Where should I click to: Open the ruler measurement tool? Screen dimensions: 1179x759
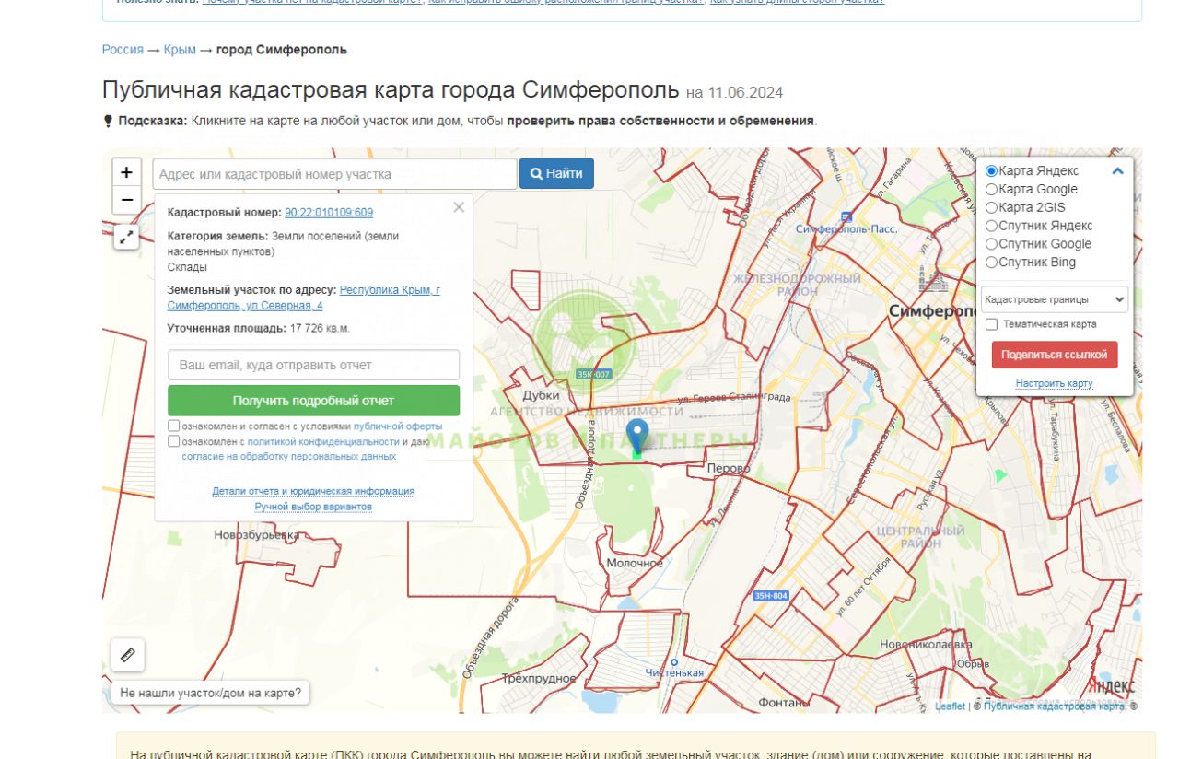tap(127, 655)
